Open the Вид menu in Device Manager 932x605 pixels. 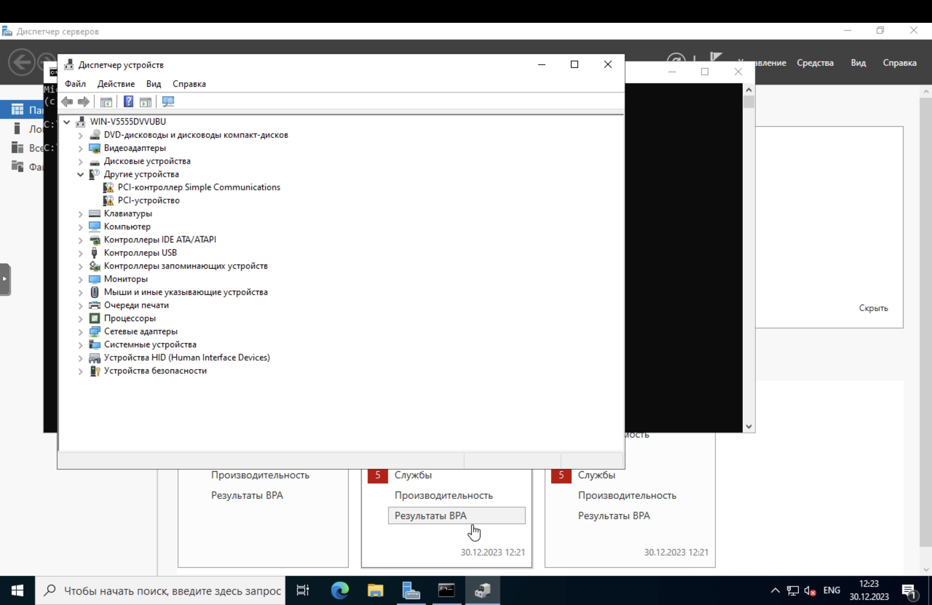153,84
